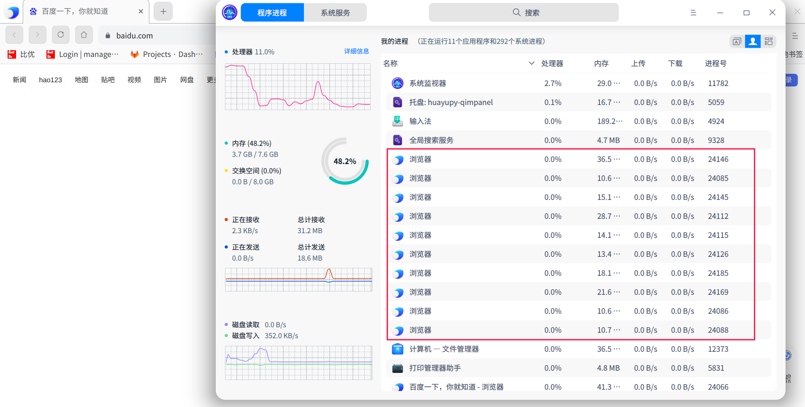Switch to the 系统服务 tab
The image size is (805, 407).
(x=335, y=13)
